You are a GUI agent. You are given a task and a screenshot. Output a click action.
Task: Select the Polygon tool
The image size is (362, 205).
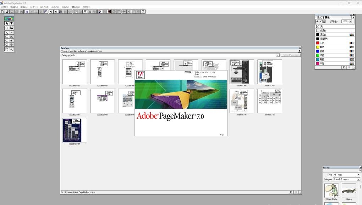point(7,45)
